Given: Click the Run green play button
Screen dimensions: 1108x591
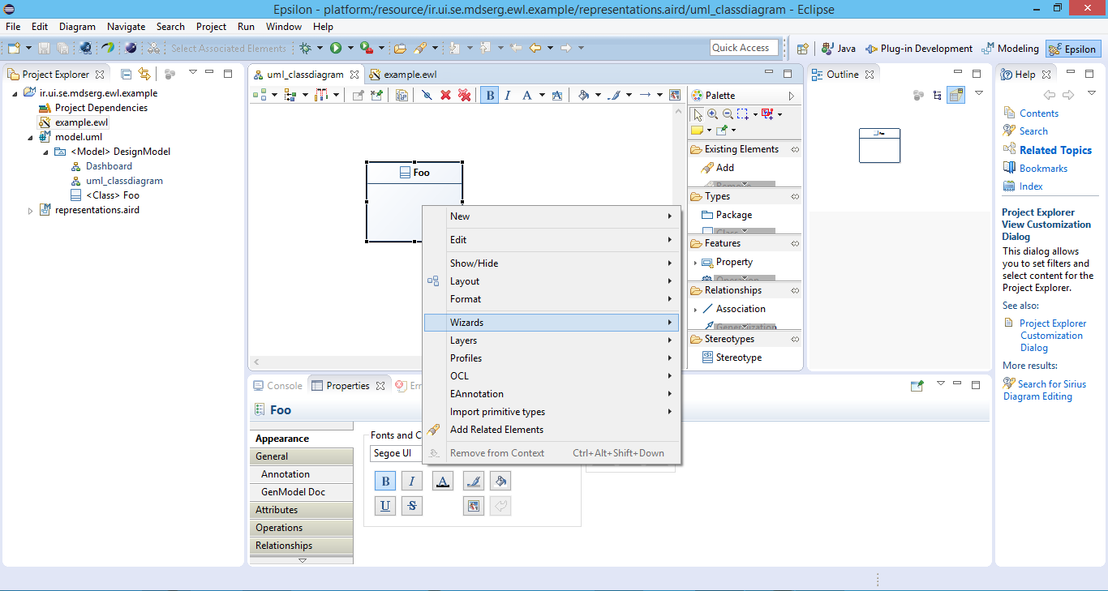Looking at the screenshot, I should (x=335, y=49).
